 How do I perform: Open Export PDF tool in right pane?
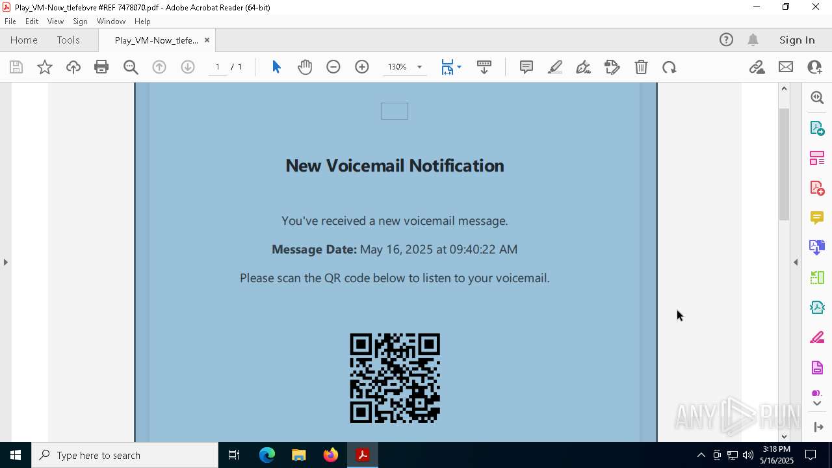click(817, 127)
